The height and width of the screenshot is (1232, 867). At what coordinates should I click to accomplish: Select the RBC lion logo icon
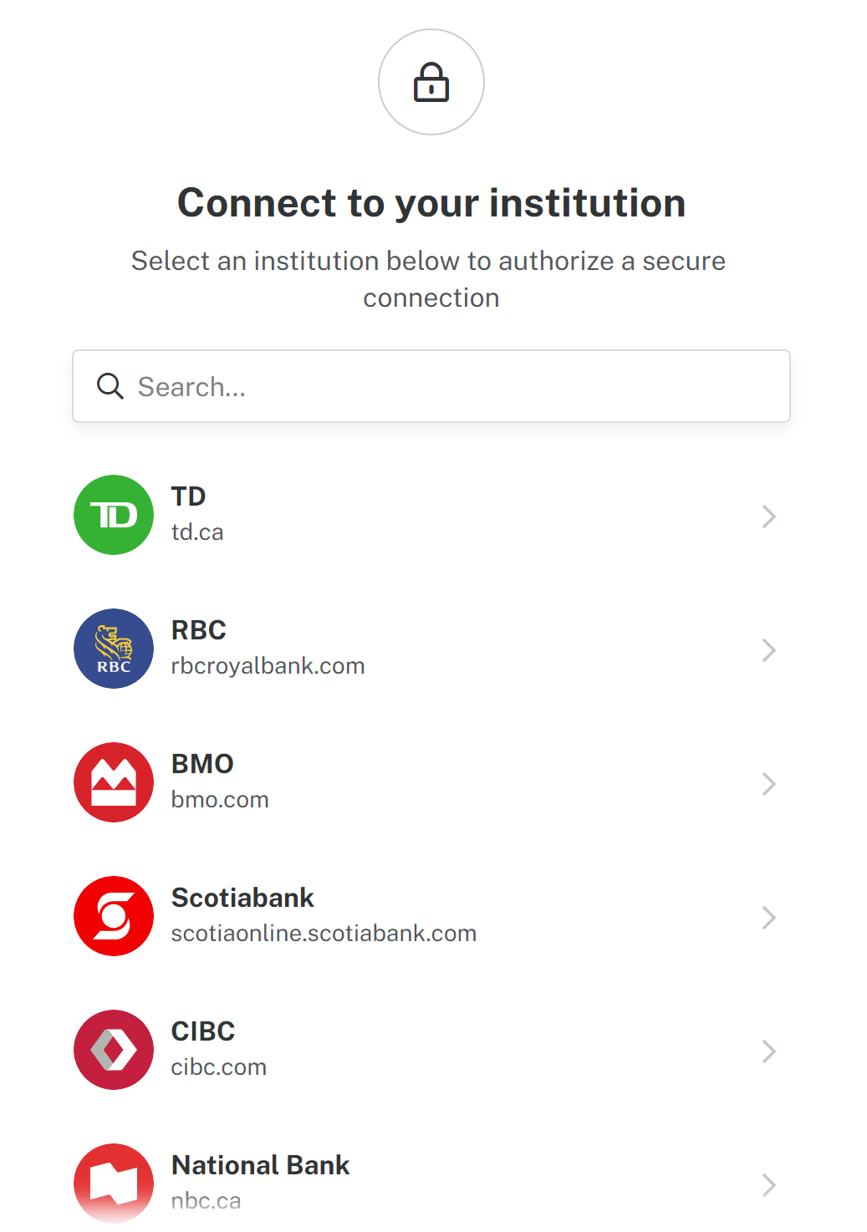[x=114, y=649]
